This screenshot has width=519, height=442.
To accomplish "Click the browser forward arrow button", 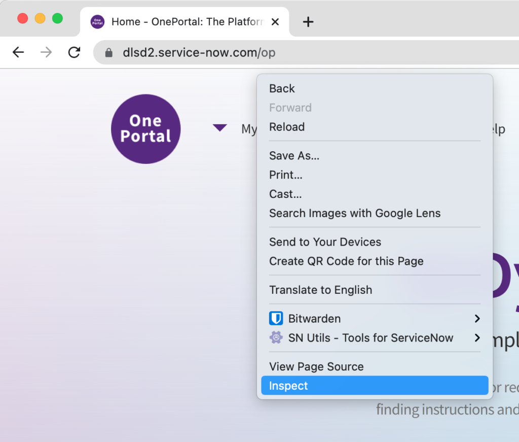I will click(x=46, y=52).
